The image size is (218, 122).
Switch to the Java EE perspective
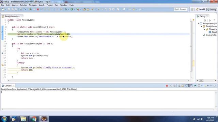click(x=201, y=9)
